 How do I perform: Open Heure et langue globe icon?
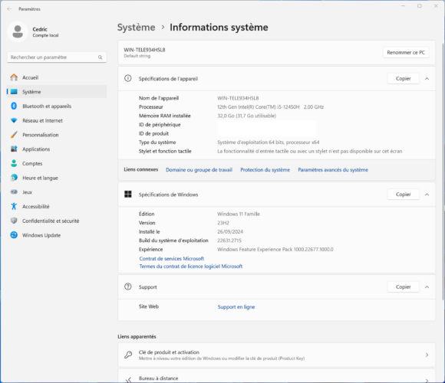pos(14,178)
